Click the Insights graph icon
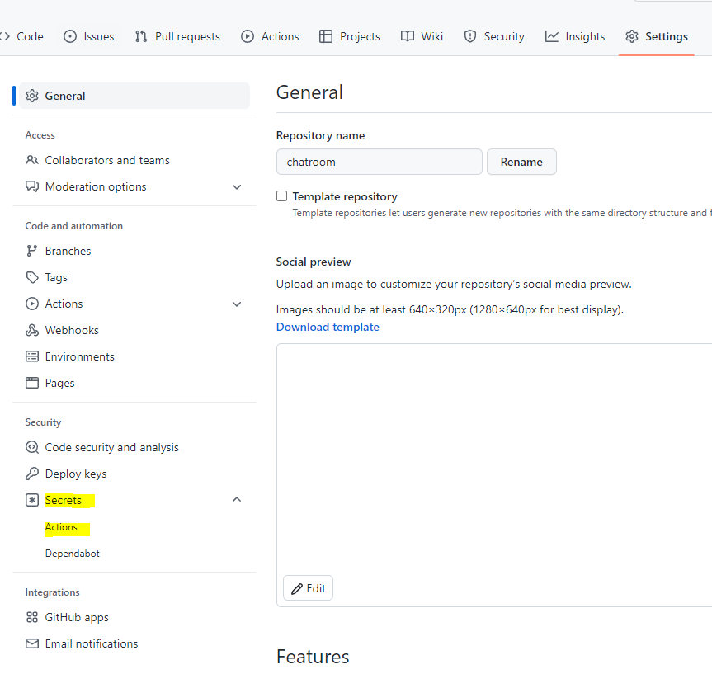This screenshot has width=712, height=674. [552, 36]
